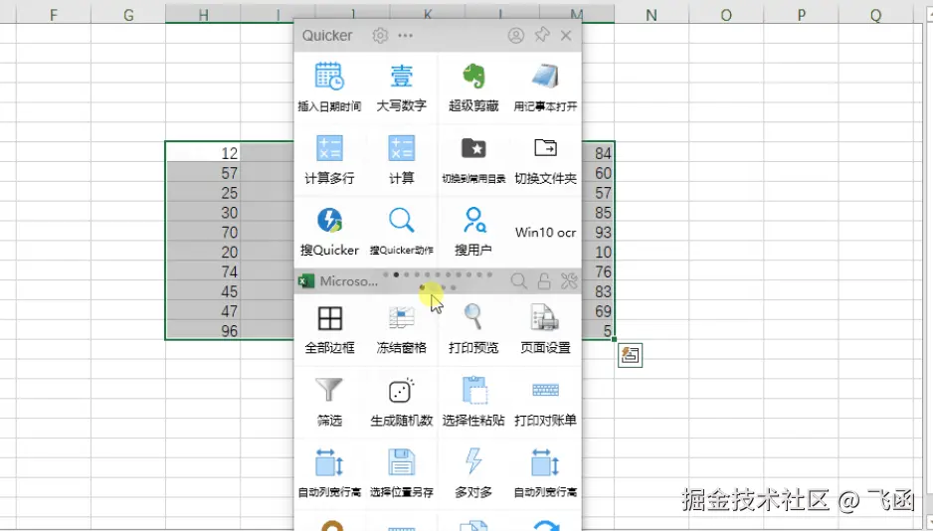Select the cell containing 83
The height and width of the screenshot is (531, 933).
[598, 291]
